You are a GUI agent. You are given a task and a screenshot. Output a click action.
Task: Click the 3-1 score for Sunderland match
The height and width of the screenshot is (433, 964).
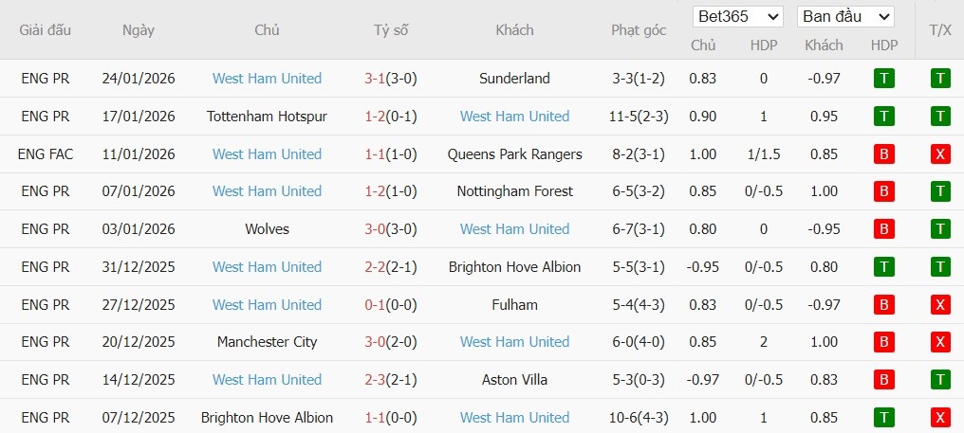[x=375, y=79]
